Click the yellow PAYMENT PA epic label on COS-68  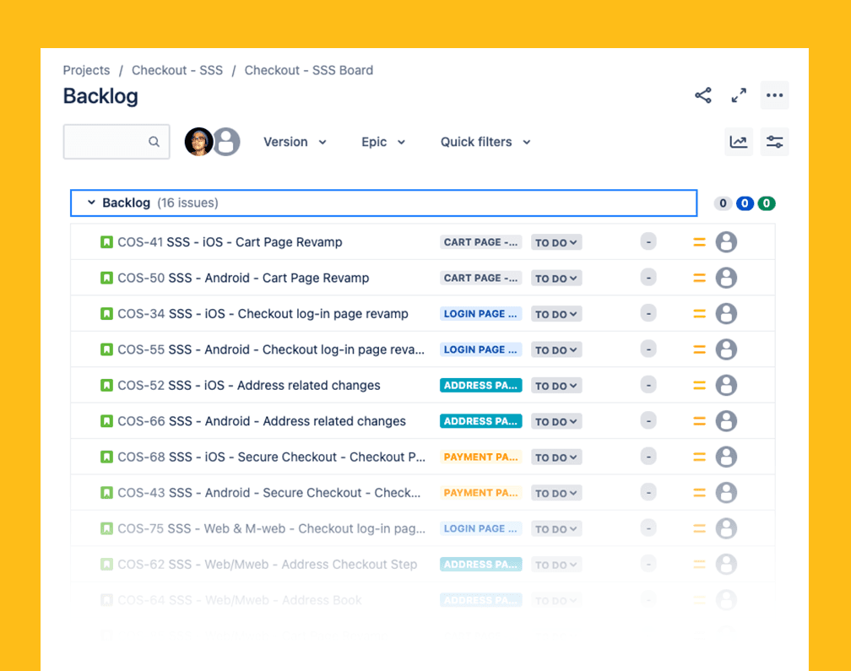[480, 457]
